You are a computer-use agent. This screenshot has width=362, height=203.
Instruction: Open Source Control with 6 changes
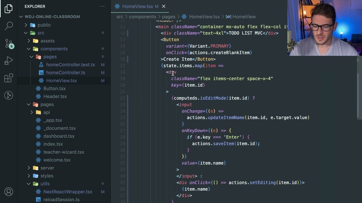pyautogui.click(x=8, y=43)
